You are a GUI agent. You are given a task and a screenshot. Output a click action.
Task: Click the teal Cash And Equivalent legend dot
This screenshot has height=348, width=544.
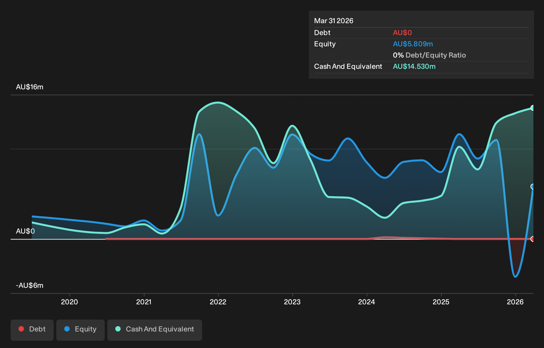point(118,329)
